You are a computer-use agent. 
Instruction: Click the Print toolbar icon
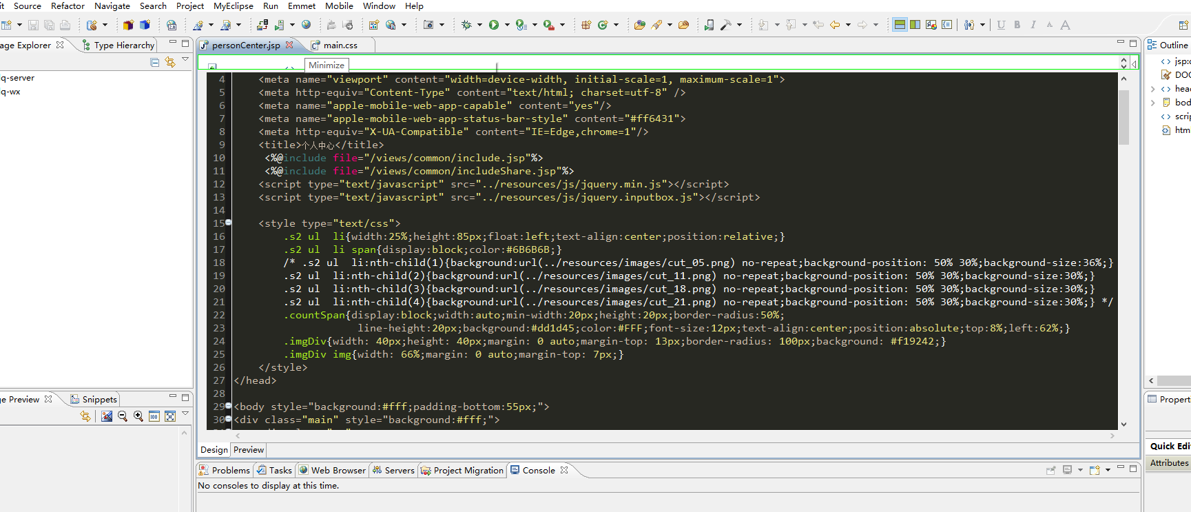click(x=65, y=25)
